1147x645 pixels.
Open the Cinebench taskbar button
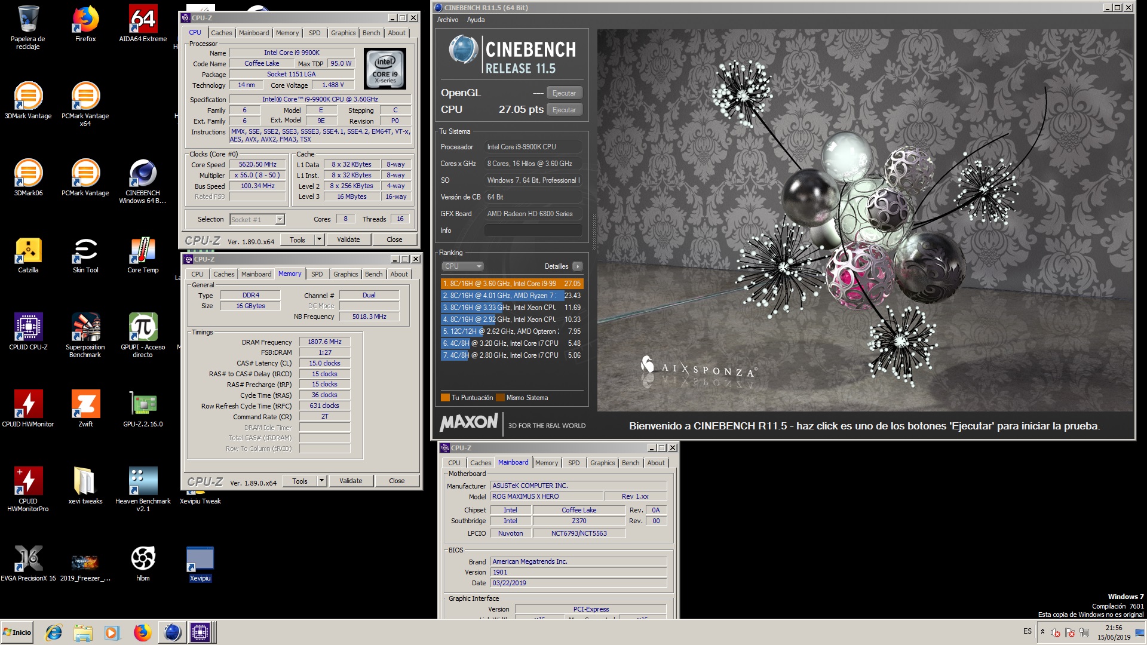pyautogui.click(x=171, y=632)
